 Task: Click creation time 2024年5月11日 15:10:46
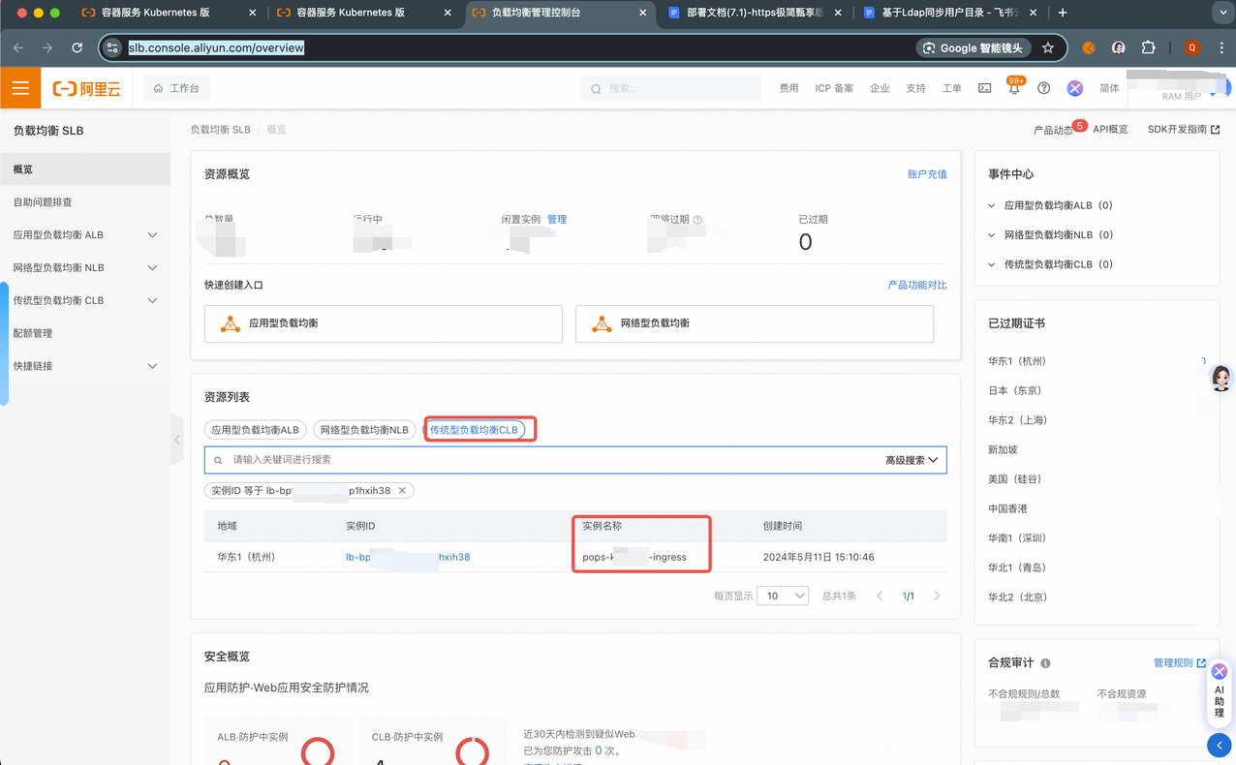click(819, 558)
